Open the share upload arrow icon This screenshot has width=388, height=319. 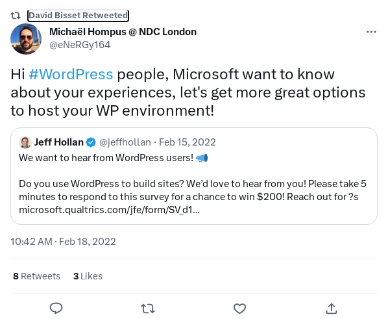pos(332,309)
